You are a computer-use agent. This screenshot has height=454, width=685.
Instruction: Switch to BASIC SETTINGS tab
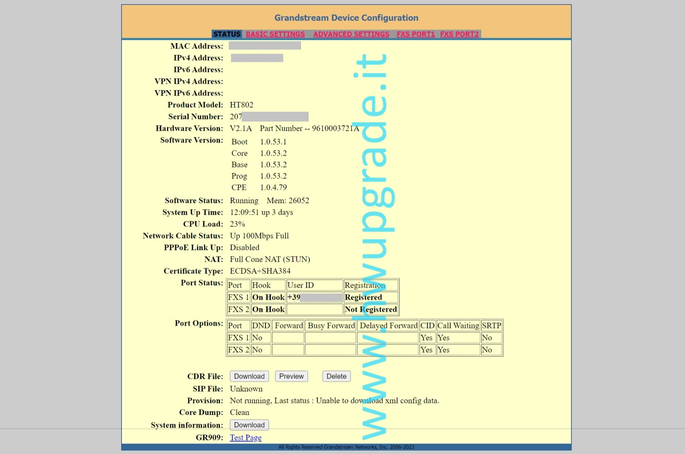click(x=275, y=34)
